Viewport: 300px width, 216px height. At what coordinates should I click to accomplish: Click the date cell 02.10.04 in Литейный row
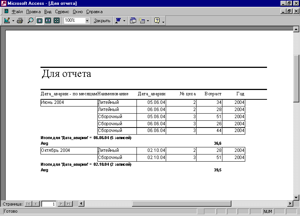point(151,150)
